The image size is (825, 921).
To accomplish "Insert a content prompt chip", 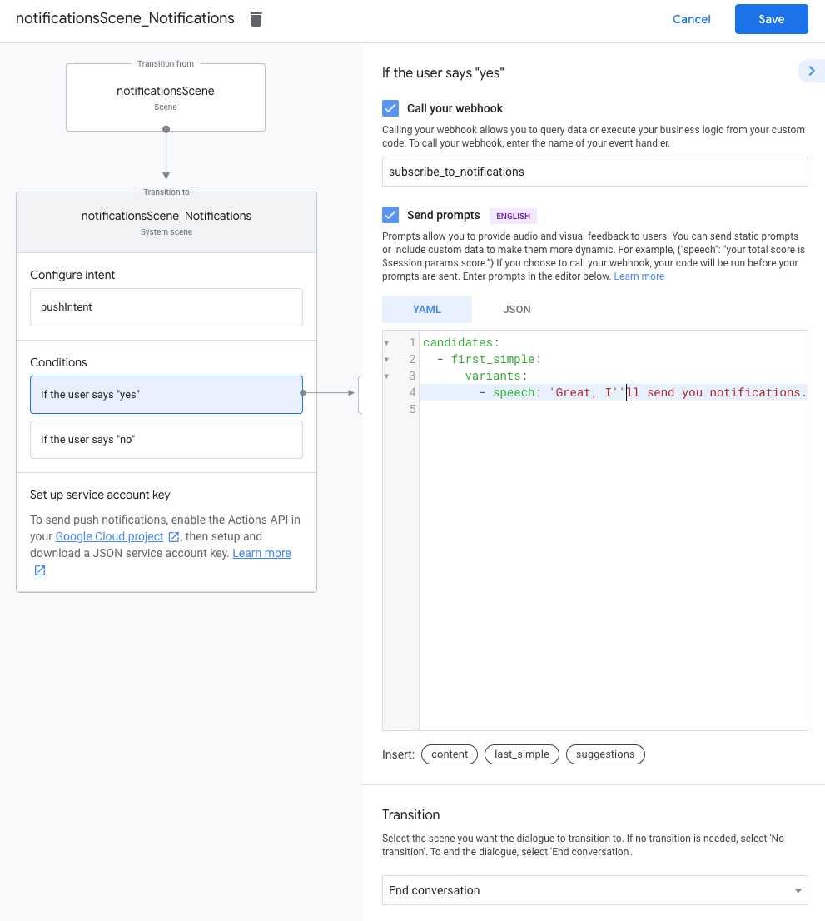I will point(450,754).
